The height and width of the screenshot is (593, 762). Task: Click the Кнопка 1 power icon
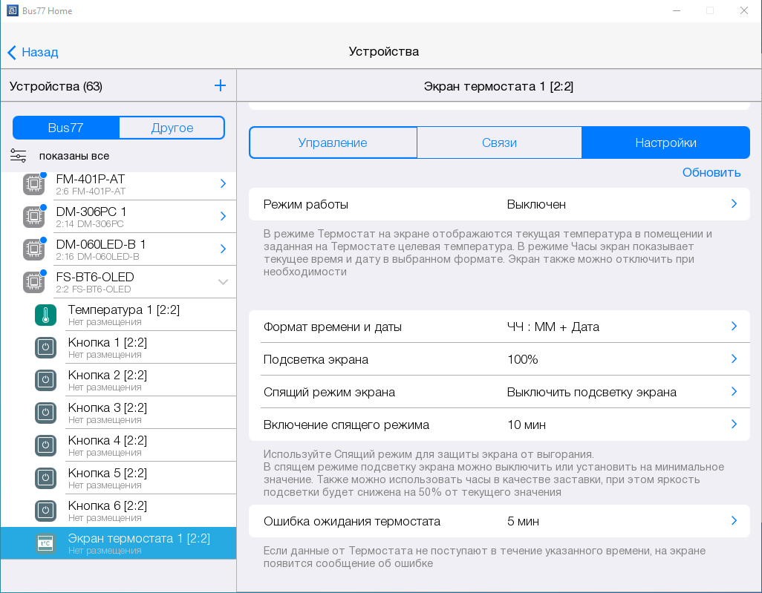click(x=45, y=347)
